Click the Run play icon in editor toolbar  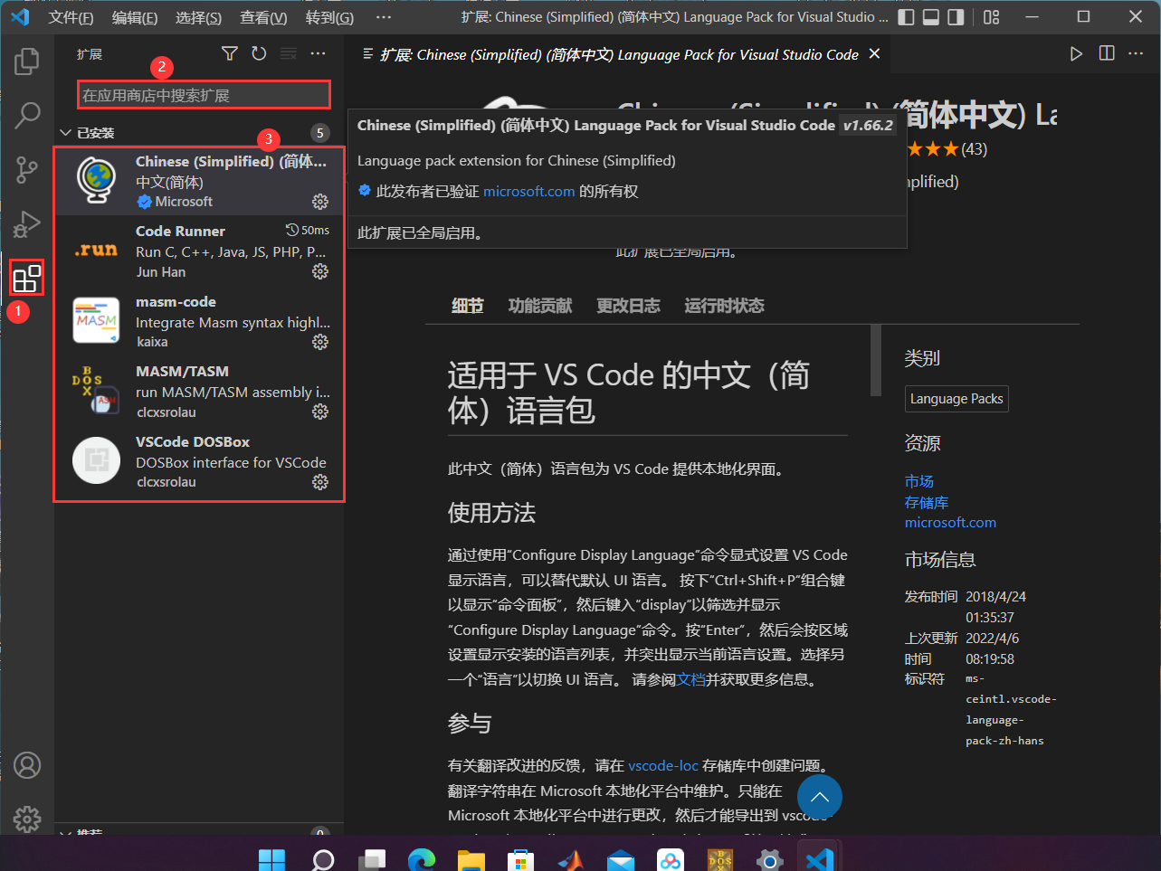click(1076, 54)
